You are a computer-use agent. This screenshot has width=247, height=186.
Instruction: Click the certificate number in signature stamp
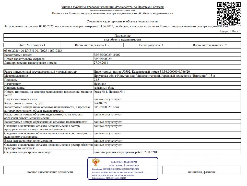(115, 169)
